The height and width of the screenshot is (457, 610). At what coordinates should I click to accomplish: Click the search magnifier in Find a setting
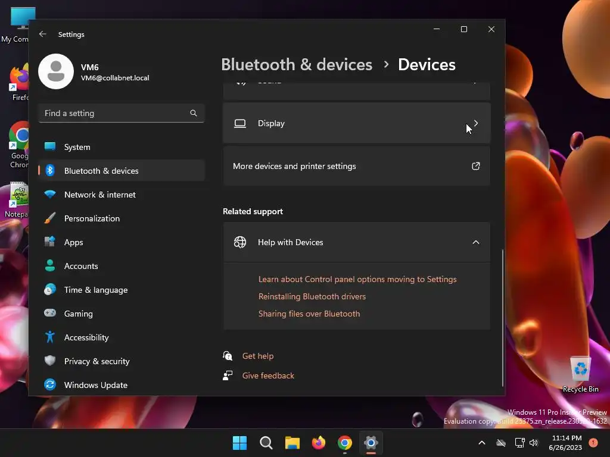[194, 113]
